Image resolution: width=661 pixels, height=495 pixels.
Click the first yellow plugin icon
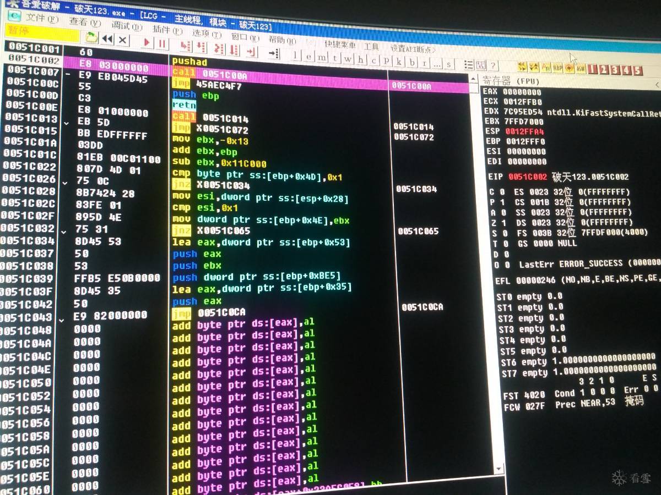[x=522, y=67]
